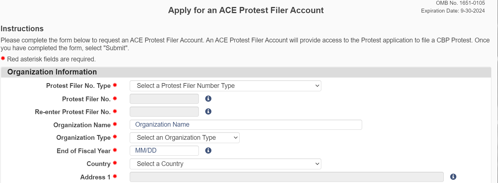The image size is (498, 183).
Task: Expand the Select an Organization Type dropdown
Action: pos(185,138)
